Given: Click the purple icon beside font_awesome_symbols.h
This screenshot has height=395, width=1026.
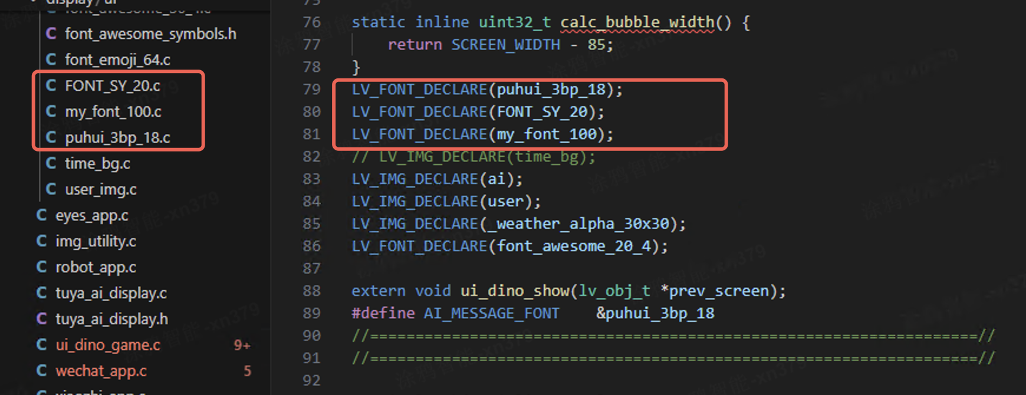Looking at the screenshot, I should (x=51, y=34).
